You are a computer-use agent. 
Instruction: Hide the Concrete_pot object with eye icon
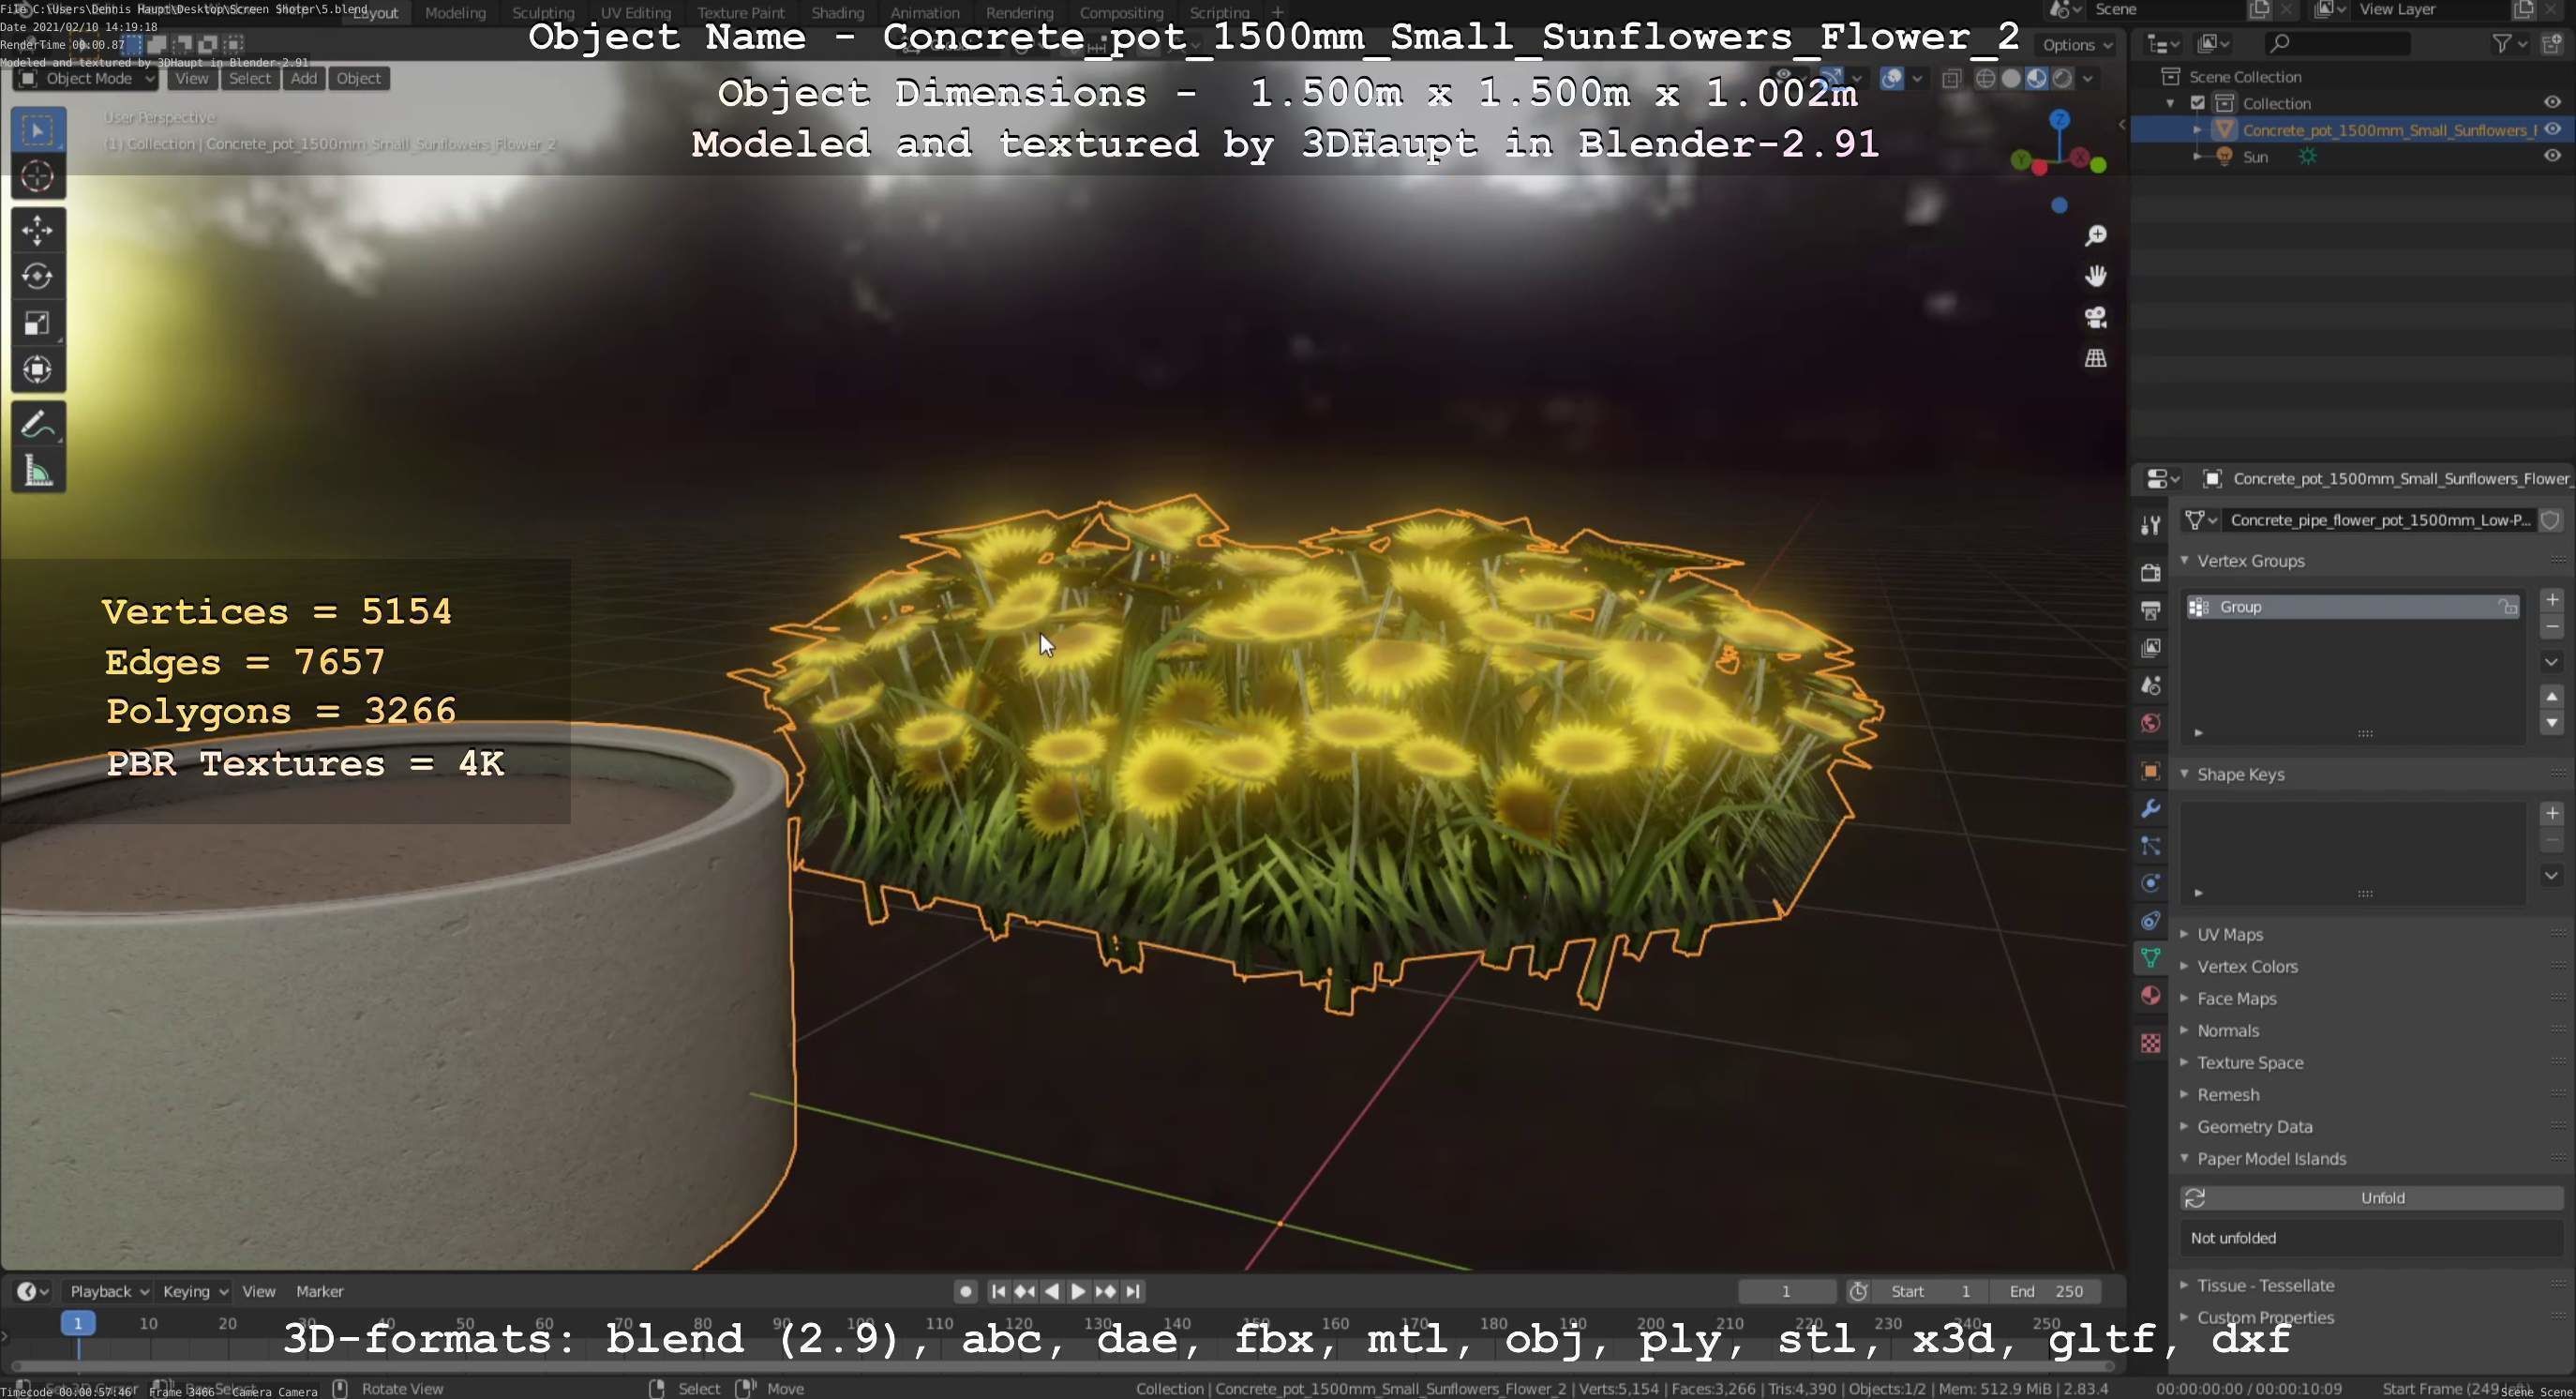pyautogui.click(x=2552, y=129)
